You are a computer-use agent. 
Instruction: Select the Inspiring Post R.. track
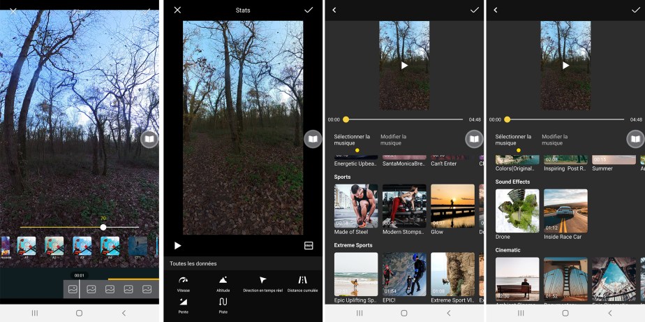tap(565, 163)
